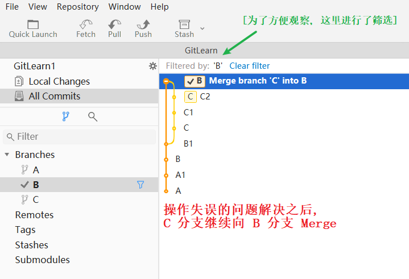This screenshot has width=409, height=279.
Task: Open Quick Launch from toolbar
Action: pos(33,25)
